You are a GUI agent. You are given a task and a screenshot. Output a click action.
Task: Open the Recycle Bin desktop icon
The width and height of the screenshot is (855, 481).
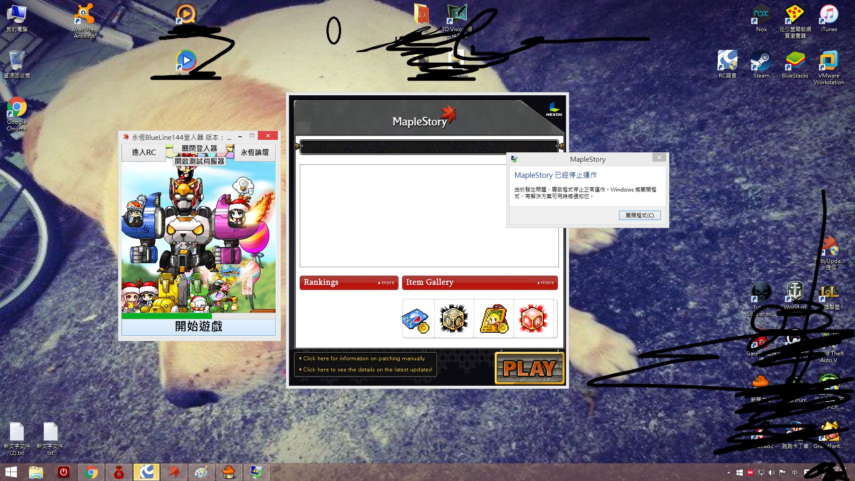click(x=16, y=65)
